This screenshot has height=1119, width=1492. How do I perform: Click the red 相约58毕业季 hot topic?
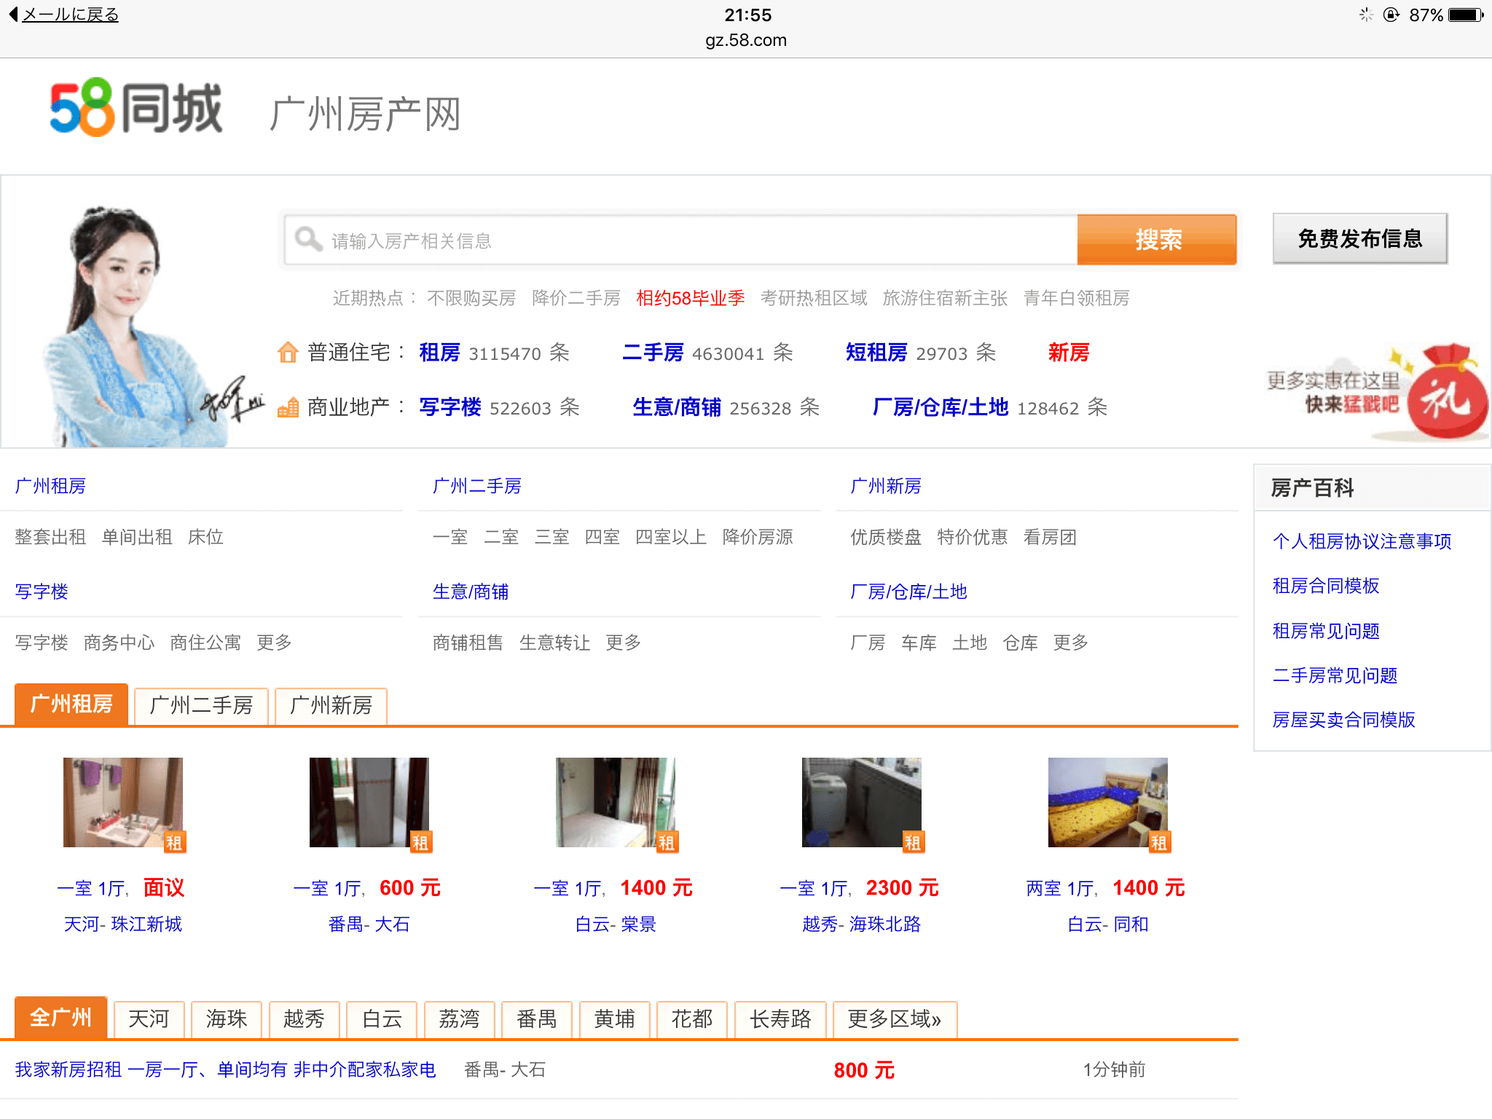(690, 298)
